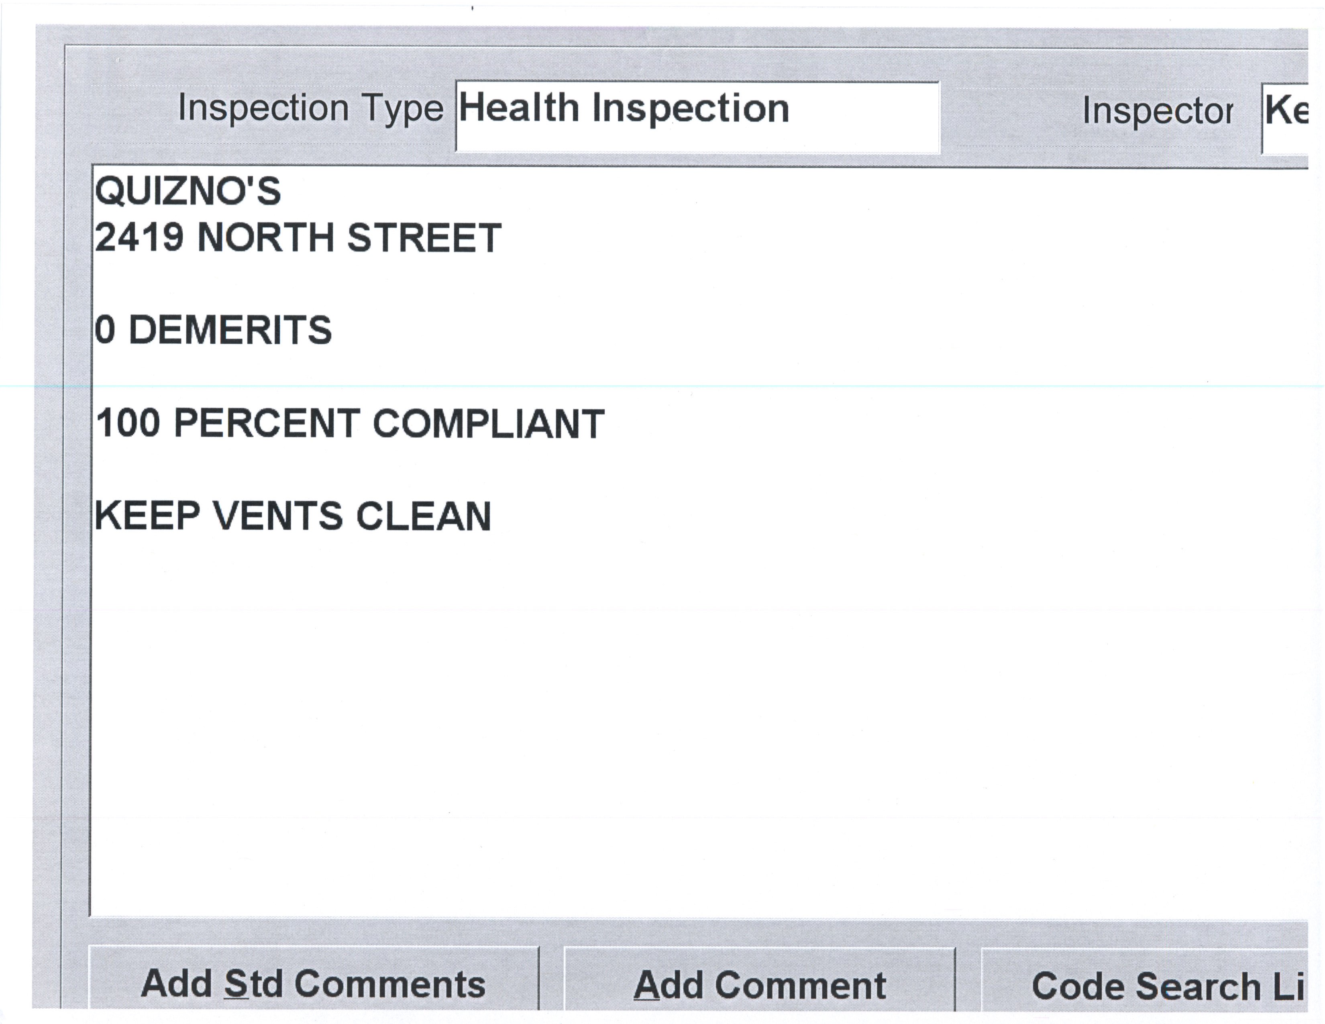Click the Add Std Comments button

pyautogui.click(x=313, y=984)
